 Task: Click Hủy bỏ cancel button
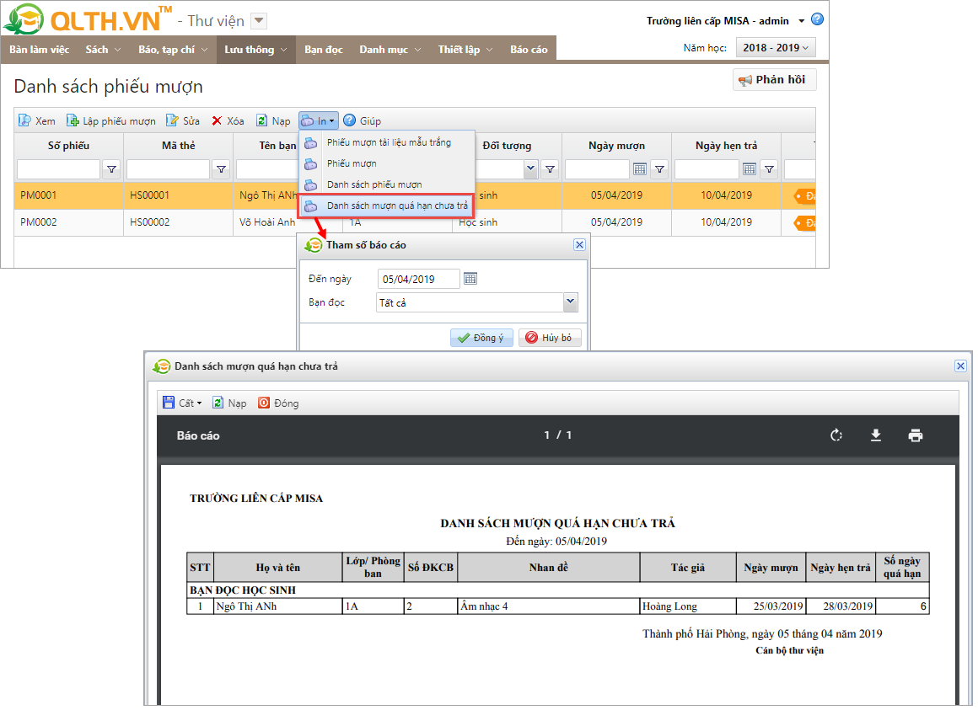tap(550, 338)
